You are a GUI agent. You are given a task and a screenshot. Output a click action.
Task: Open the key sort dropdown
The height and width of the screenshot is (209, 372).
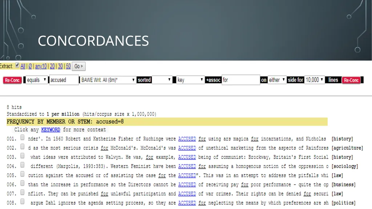point(190,80)
